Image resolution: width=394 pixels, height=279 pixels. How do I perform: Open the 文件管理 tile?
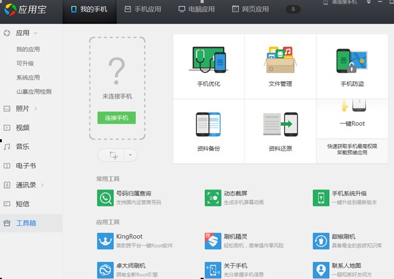[280, 67]
